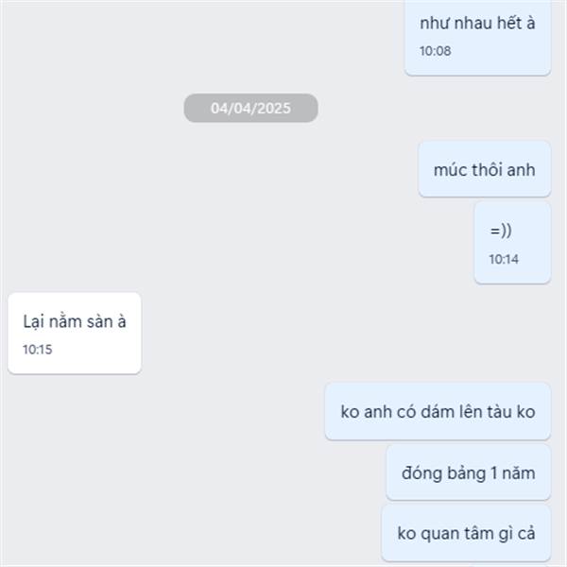Image resolution: width=567 pixels, height=567 pixels.
Task: Click the word "anh" in "múc thôi anh"
Action: pyautogui.click(x=521, y=170)
